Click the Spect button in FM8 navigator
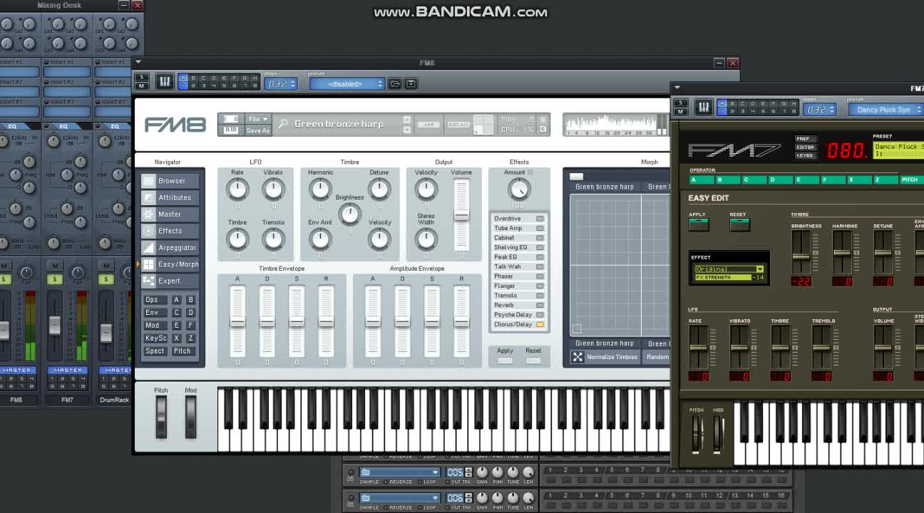The width and height of the screenshot is (924, 513). coord(155,351)
